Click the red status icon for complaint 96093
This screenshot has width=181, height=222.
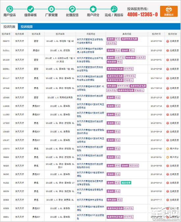[168, 174]
